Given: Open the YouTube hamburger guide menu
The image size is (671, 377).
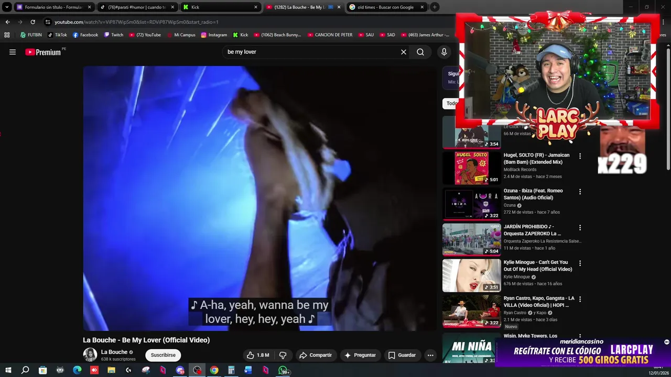Looking at the screenshot, I should [x=13, y=52].
